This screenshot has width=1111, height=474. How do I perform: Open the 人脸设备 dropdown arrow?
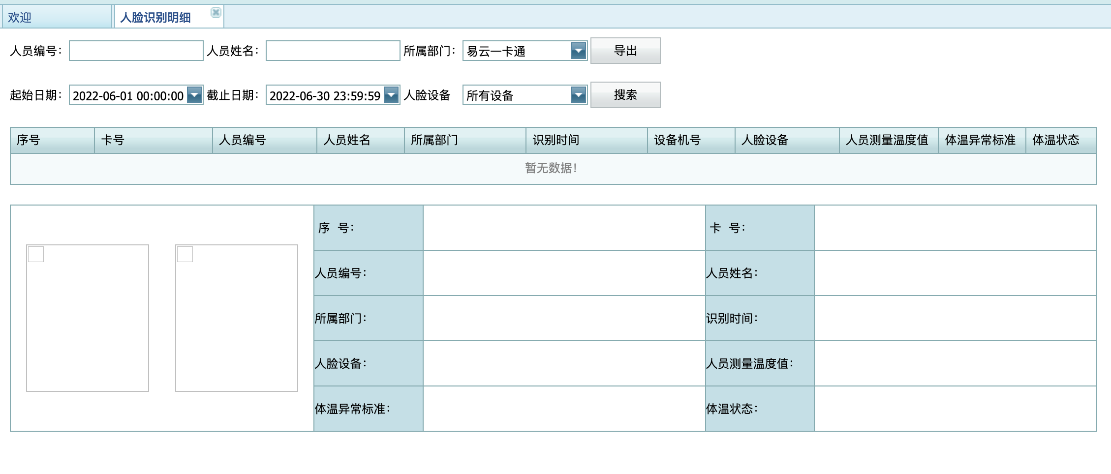579,95
